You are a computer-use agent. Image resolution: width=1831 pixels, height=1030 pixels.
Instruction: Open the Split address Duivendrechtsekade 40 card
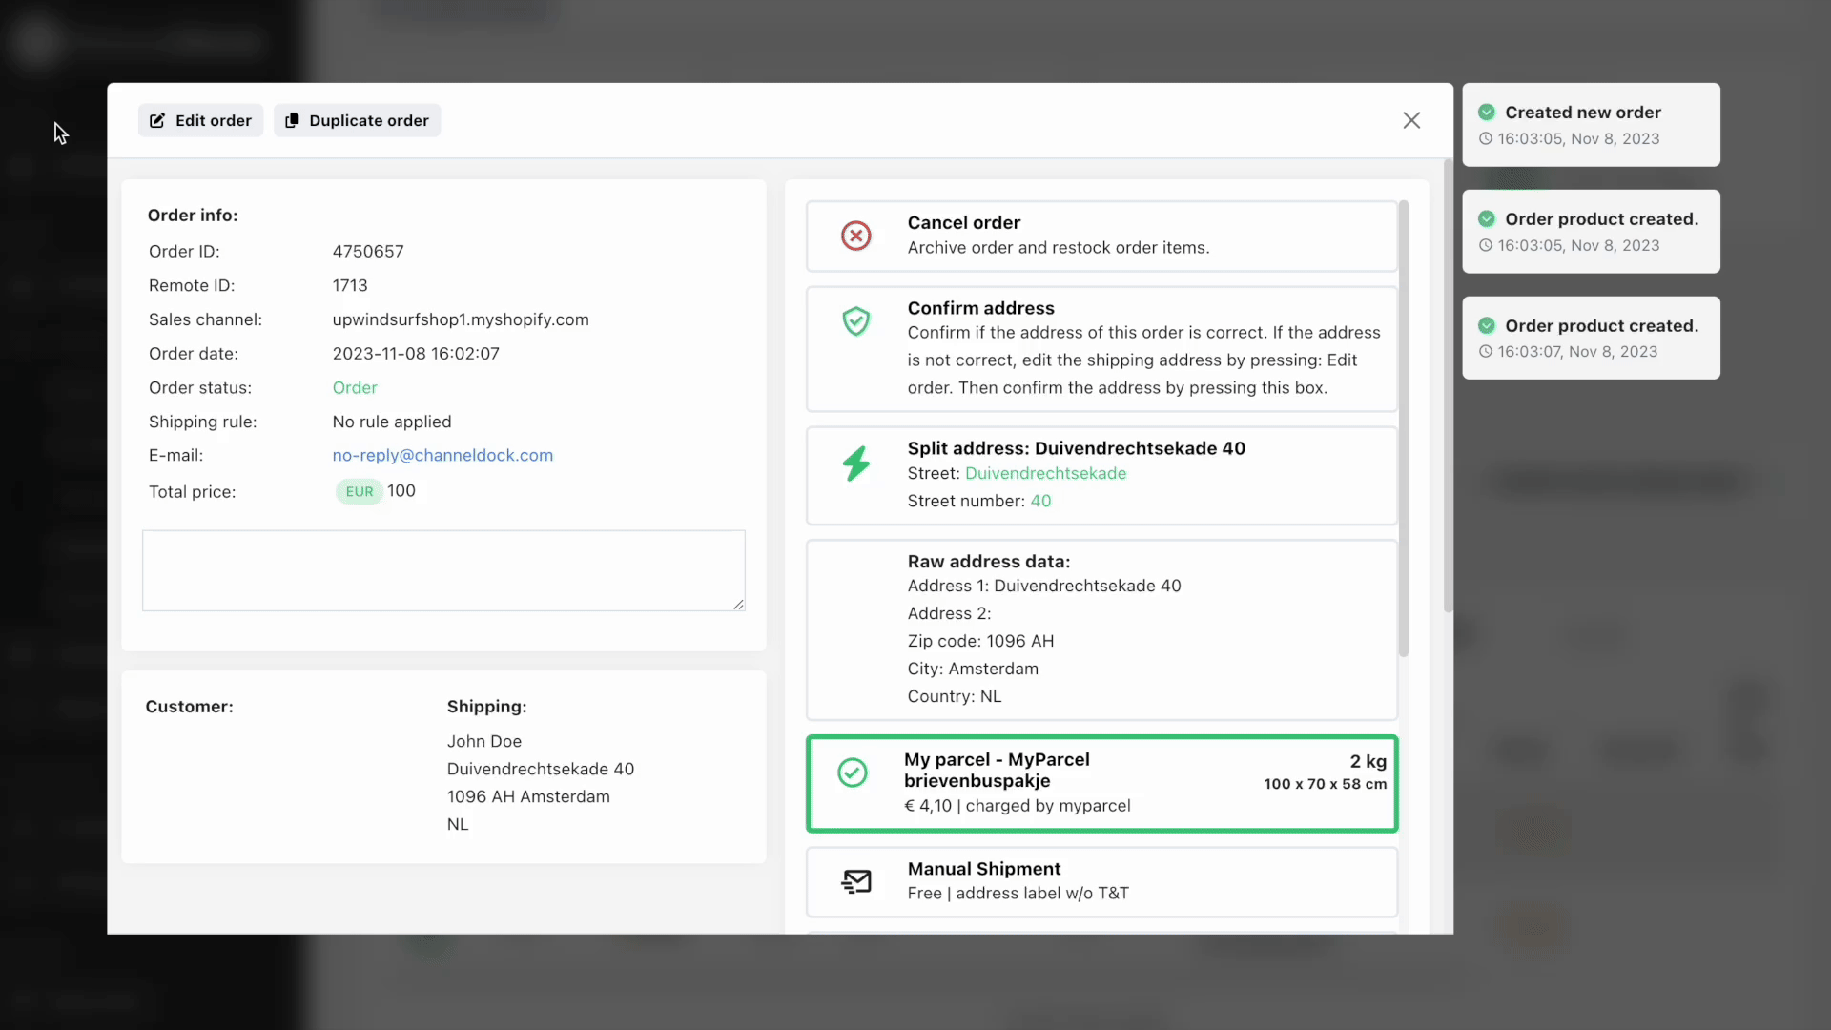coord(1101,475)
